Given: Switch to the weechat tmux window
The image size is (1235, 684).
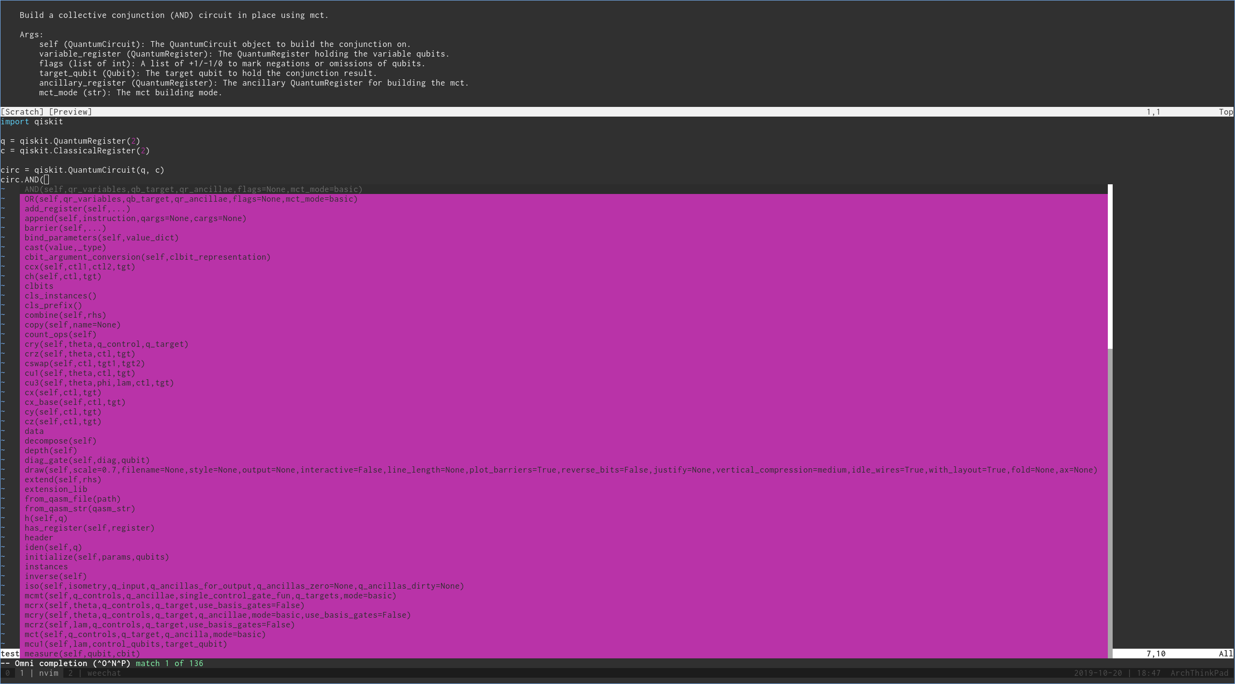Looking at the screenshot, I should click(x=103, y=673).
